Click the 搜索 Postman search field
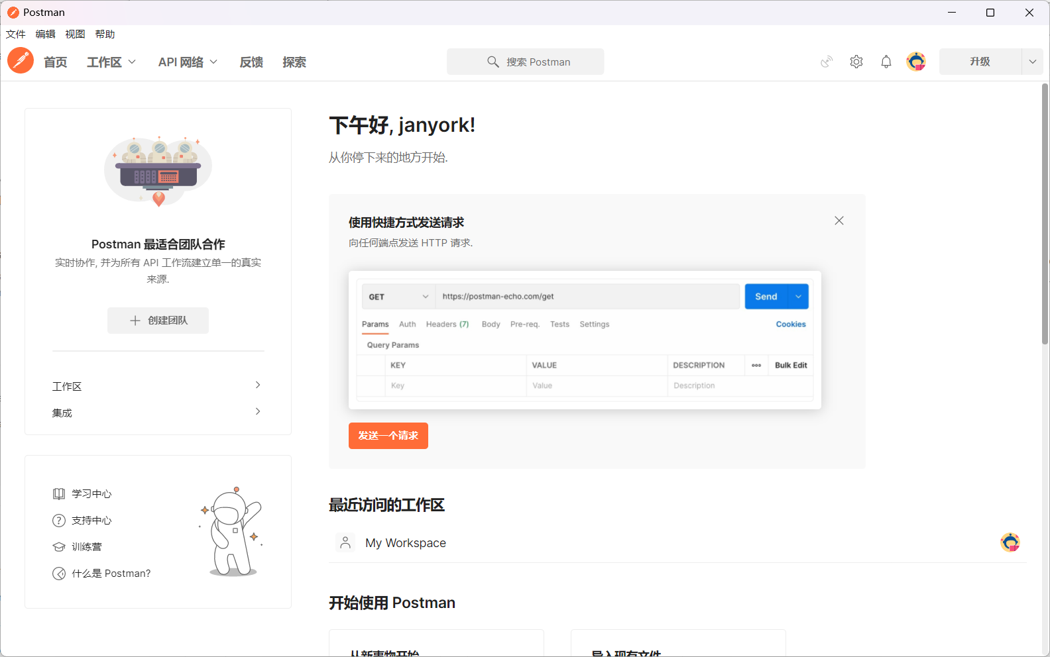Image resolution: width=1050 pixels, height=657 pixels. point(525,62)
